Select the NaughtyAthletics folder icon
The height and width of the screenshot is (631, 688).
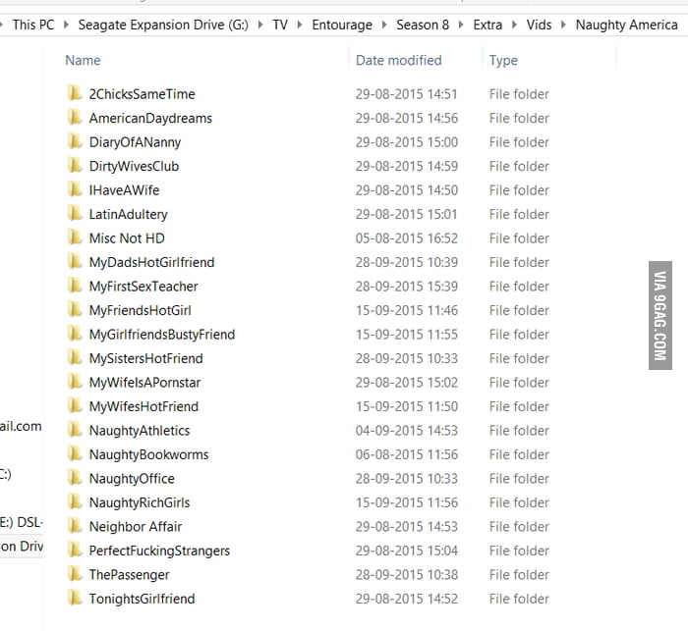pos(75,430)
